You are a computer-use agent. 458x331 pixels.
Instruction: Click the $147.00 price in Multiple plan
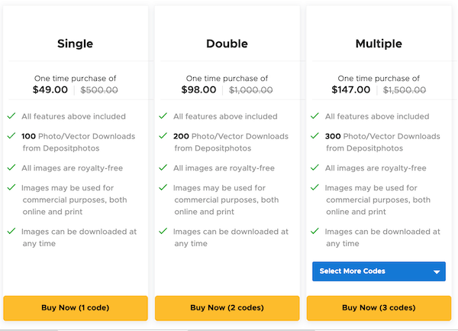[351, 89]
